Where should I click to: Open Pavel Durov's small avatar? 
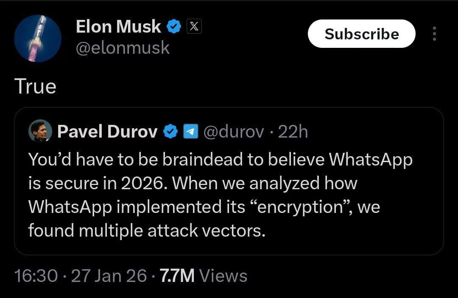(40, 132)
